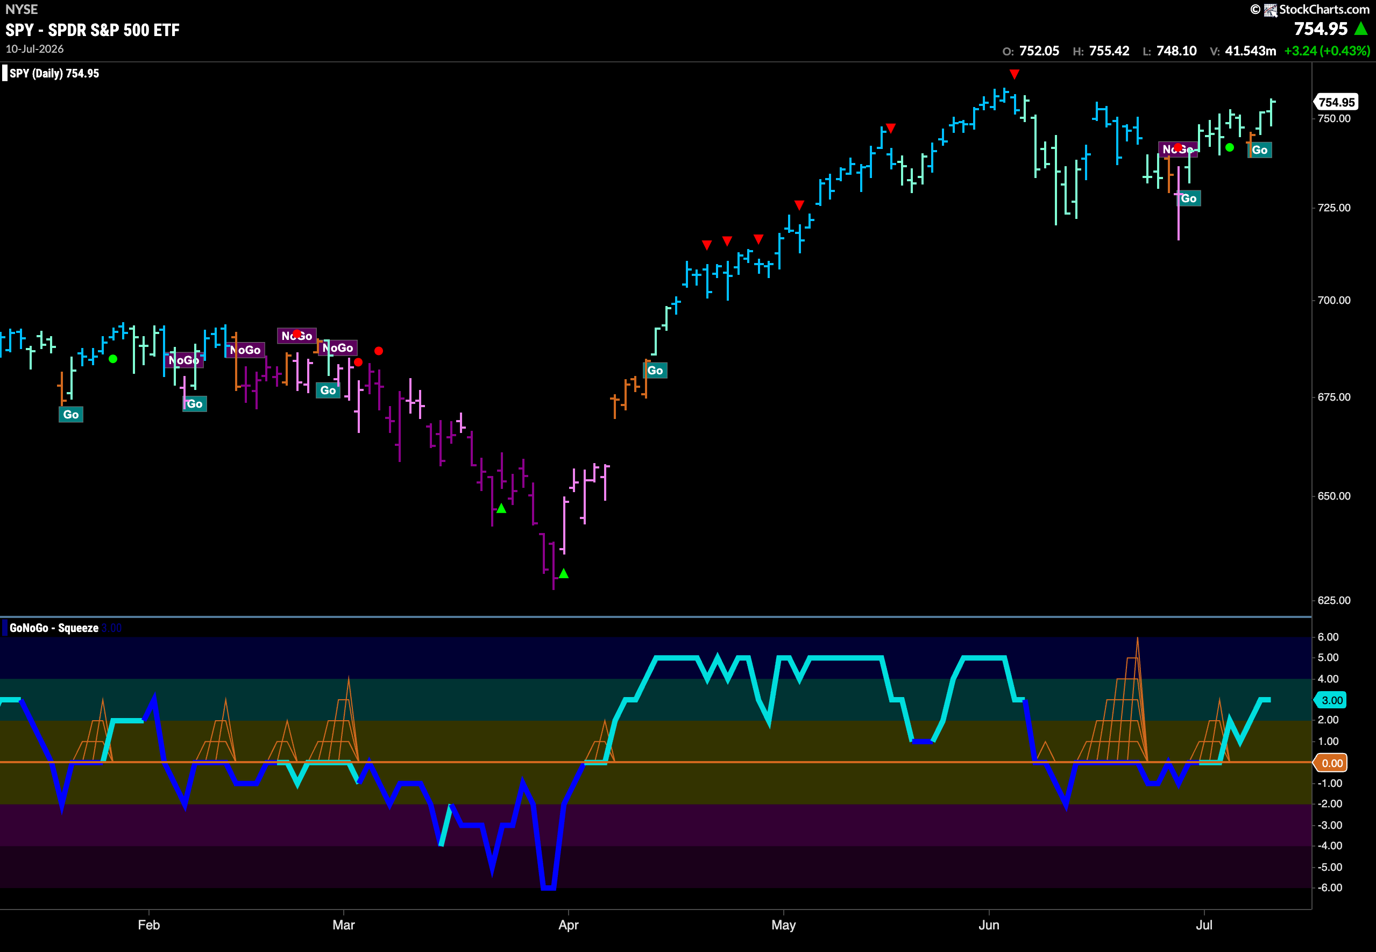Click the -6.00 oscillator axis label

tap(1330, 887)
